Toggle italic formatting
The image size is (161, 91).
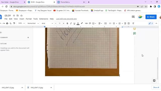pyautogui.click(x=71, y=24)
